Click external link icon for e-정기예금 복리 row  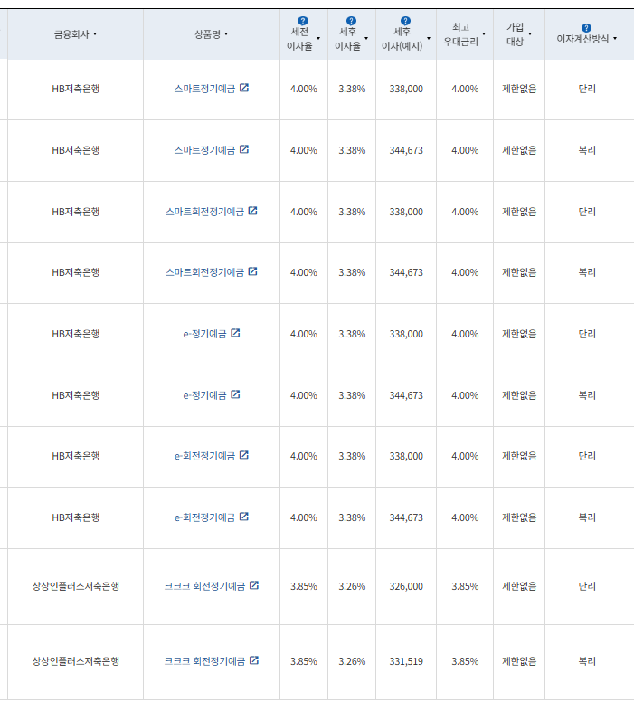[235, 394]
